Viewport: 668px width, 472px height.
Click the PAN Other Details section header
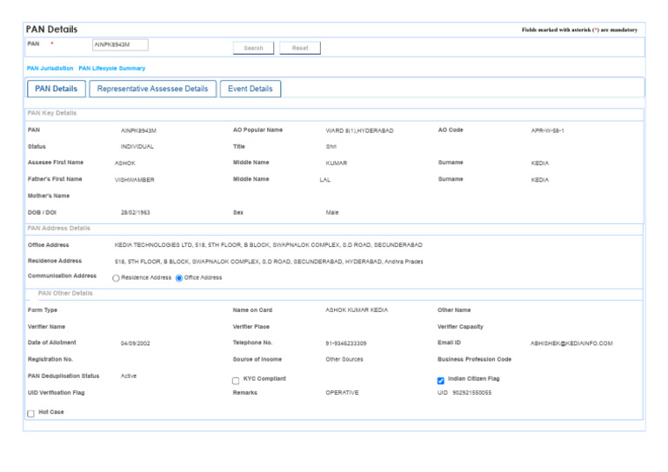[65, 293]
